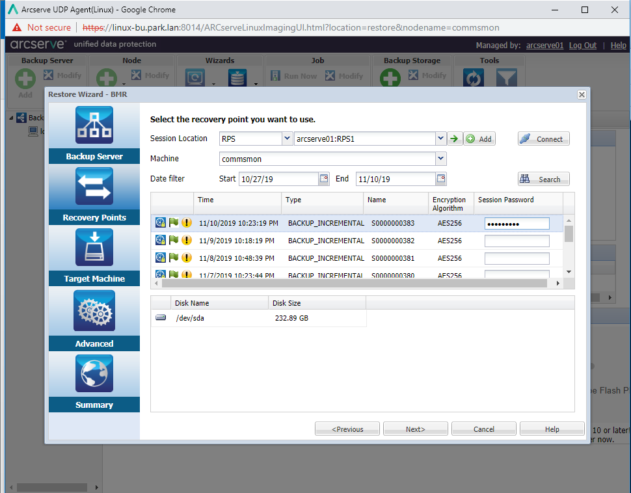This screenshot has height=493, width=631.
Task: Click the Disk Name column header
Action: [219, 302]
